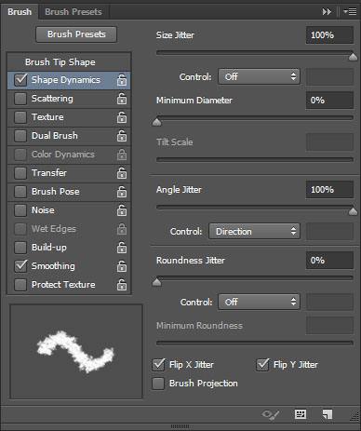Click the Toggle Live Tip Brush Preview icon

tap(271, 414)
